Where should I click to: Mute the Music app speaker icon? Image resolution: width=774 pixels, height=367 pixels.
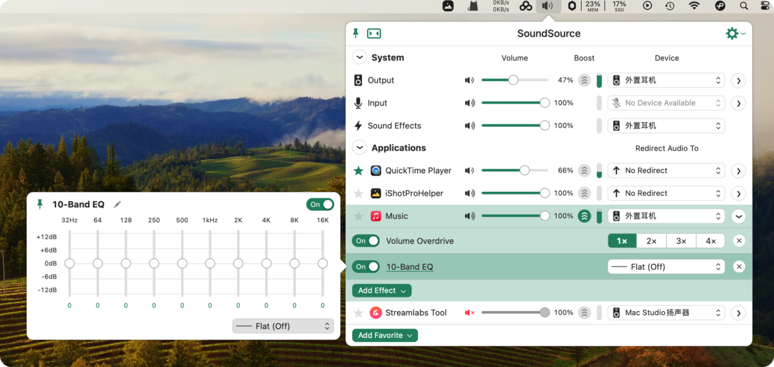click(x=470, y=216)
